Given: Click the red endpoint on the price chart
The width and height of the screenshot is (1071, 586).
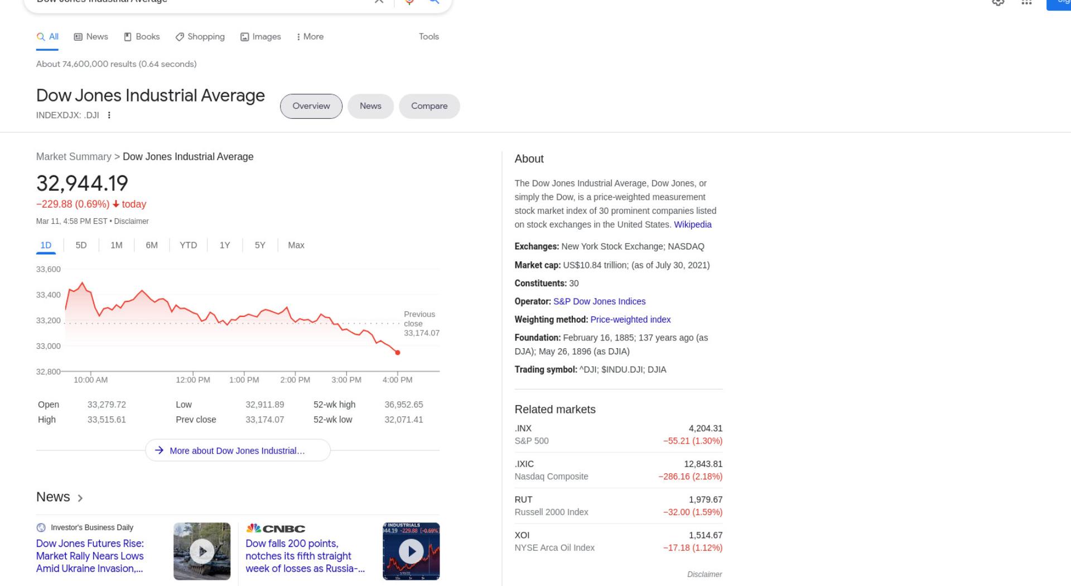Looking at the screenshot, I should (398, 352).
